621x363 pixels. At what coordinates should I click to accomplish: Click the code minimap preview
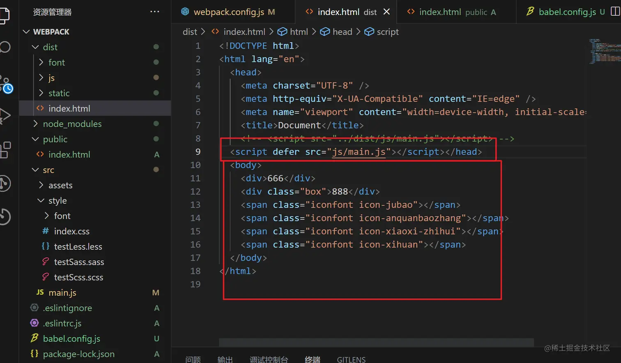pyautogui.click(x=605, y=51)
